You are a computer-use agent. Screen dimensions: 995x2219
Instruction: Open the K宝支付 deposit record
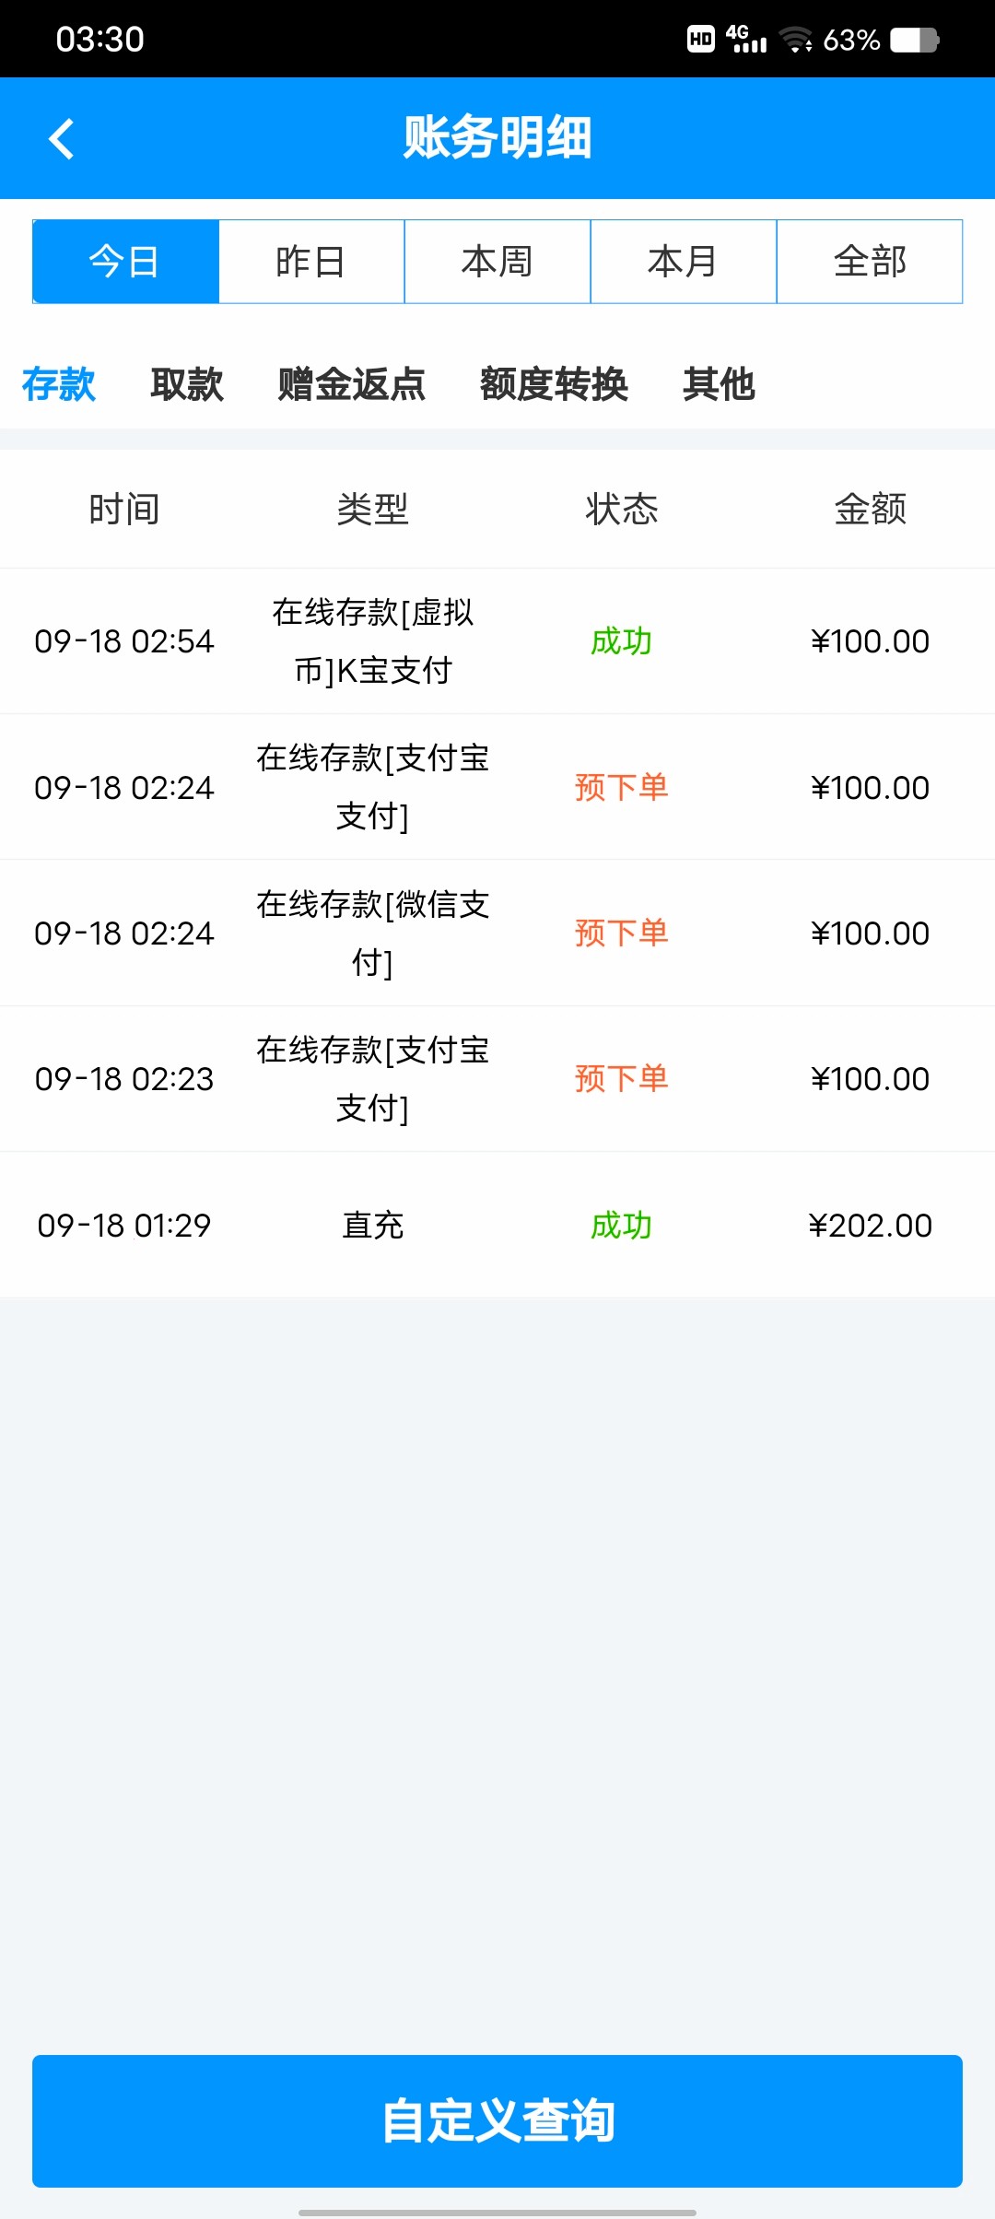(373, 641)
